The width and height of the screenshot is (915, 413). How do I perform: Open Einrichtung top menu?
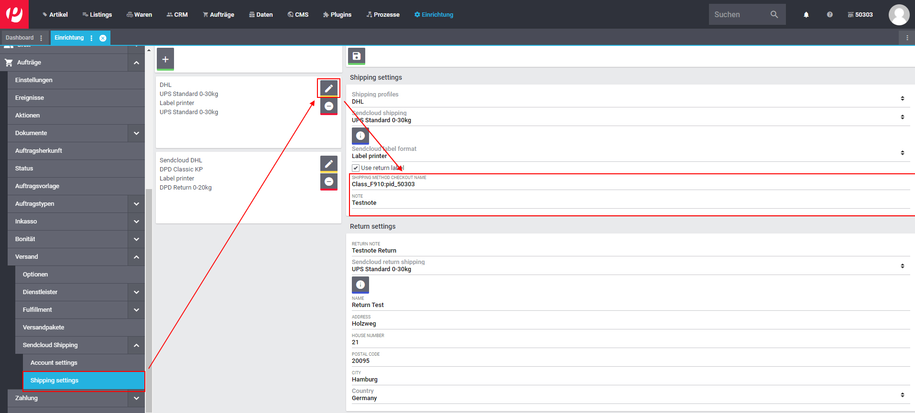[x=434, y=15]
